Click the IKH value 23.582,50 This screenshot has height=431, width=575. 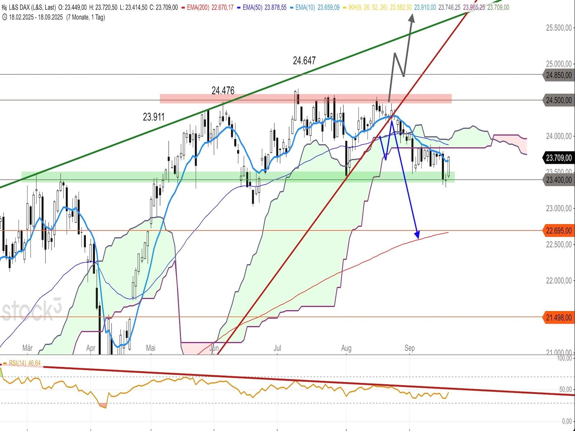401,7
